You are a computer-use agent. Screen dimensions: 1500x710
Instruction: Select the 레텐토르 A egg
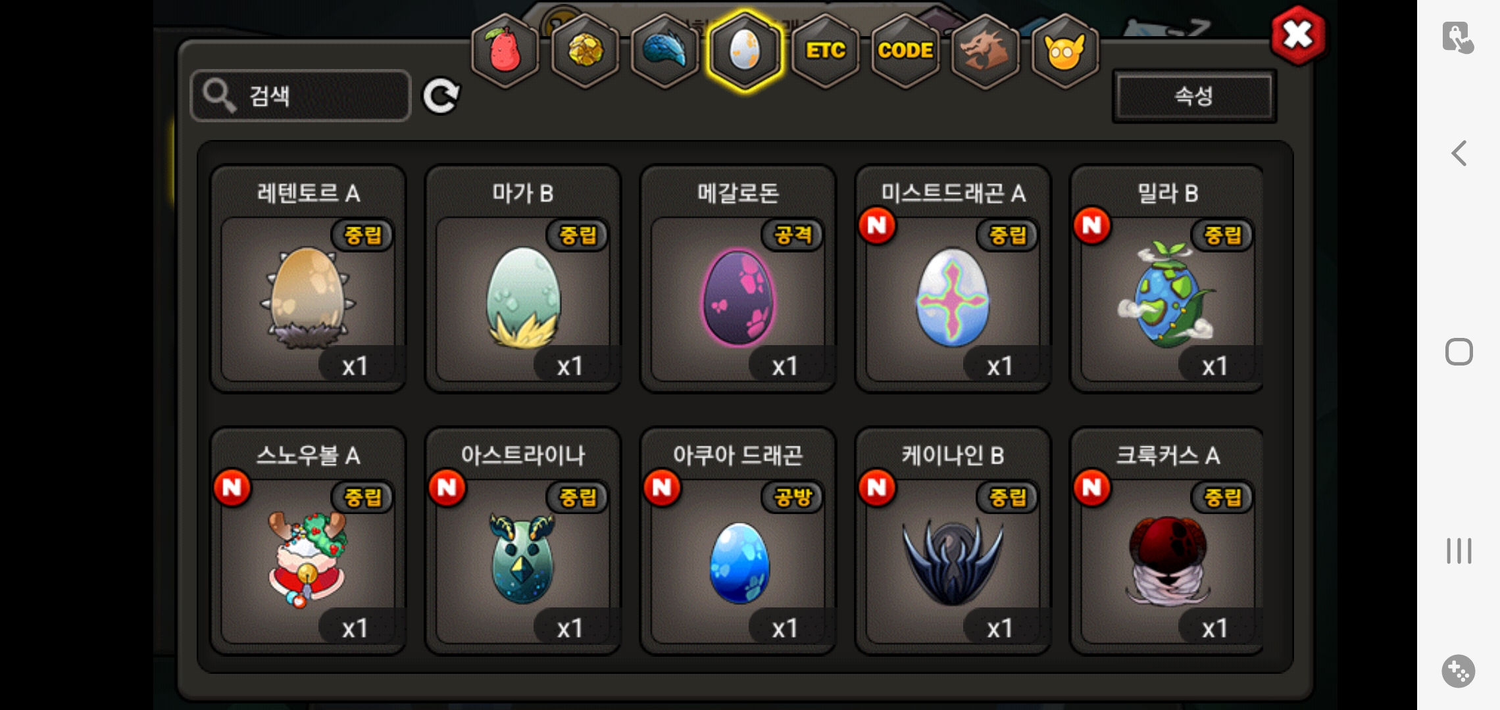[x=308, y=279]
